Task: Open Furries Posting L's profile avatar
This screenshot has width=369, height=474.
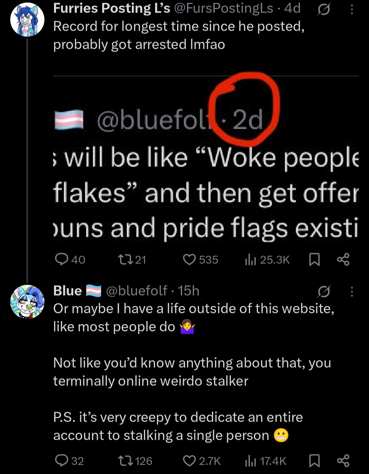Action: pos(27,19)
